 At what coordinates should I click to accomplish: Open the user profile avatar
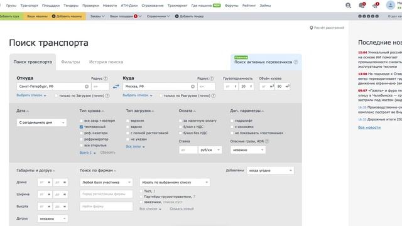point(390,6)
